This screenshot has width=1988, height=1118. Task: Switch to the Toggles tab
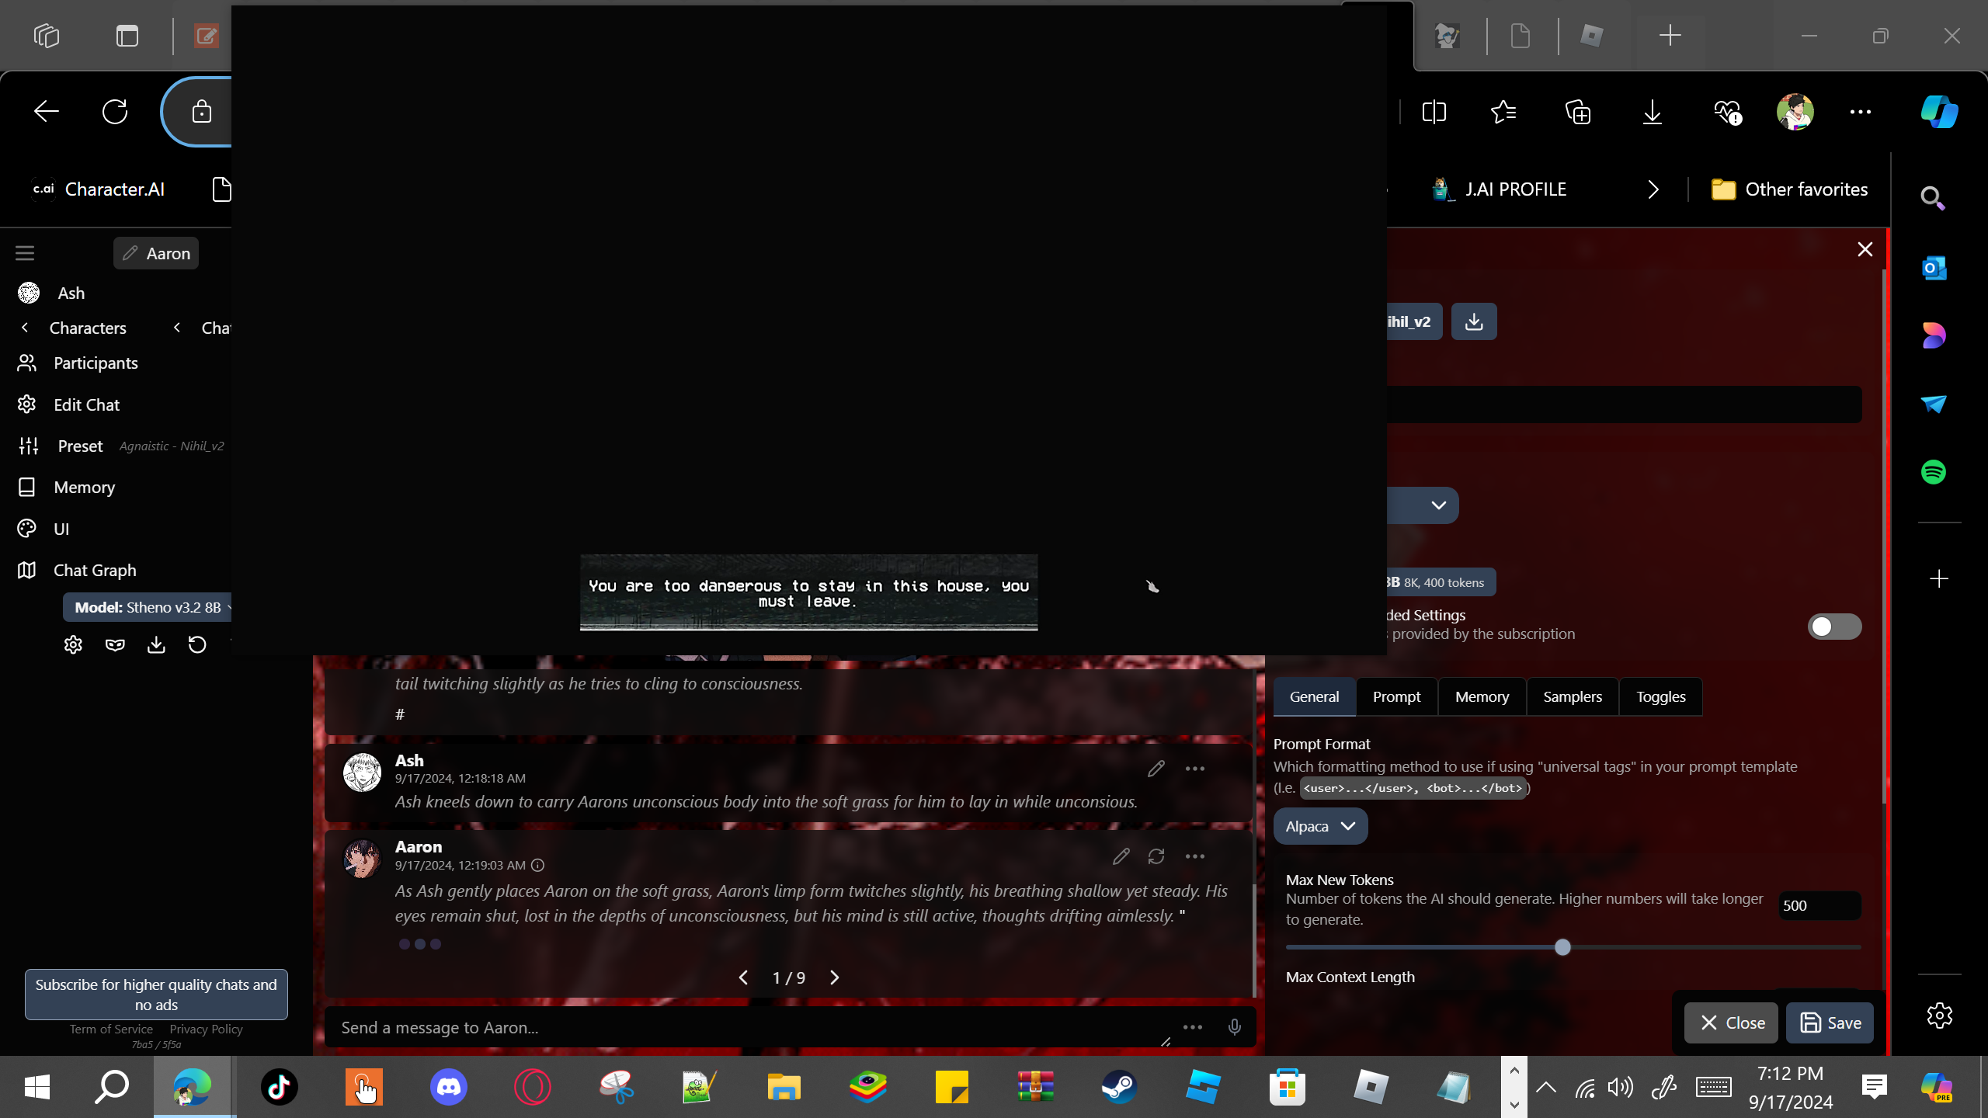pyautogui.click(x=1660, y=696)
